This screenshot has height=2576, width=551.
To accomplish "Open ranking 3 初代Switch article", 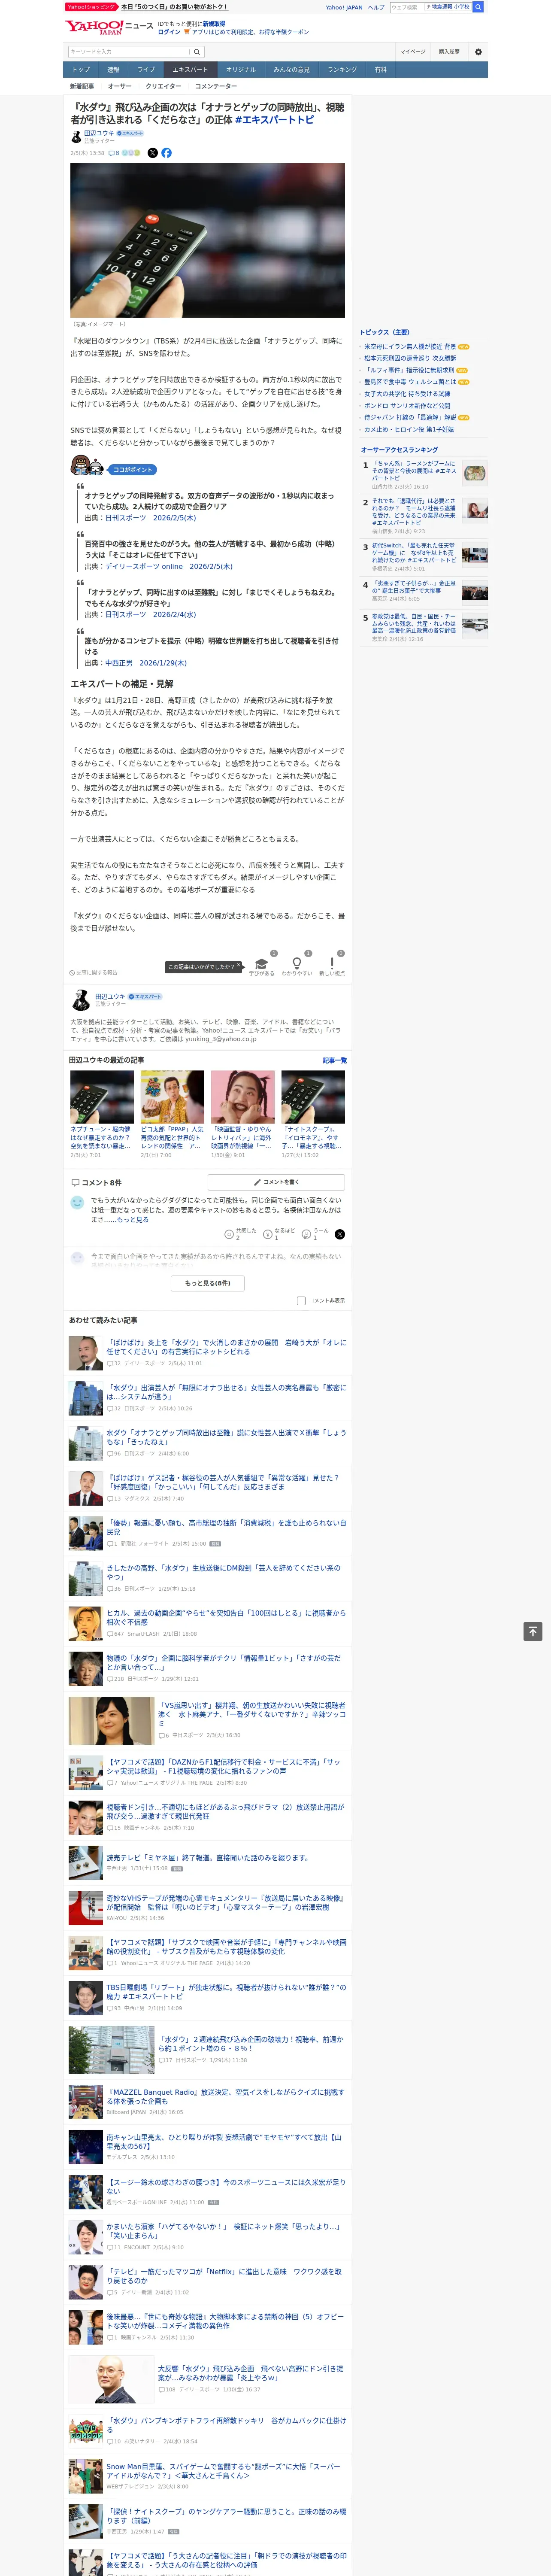I will pyautogui.click(x=414, y=553).
